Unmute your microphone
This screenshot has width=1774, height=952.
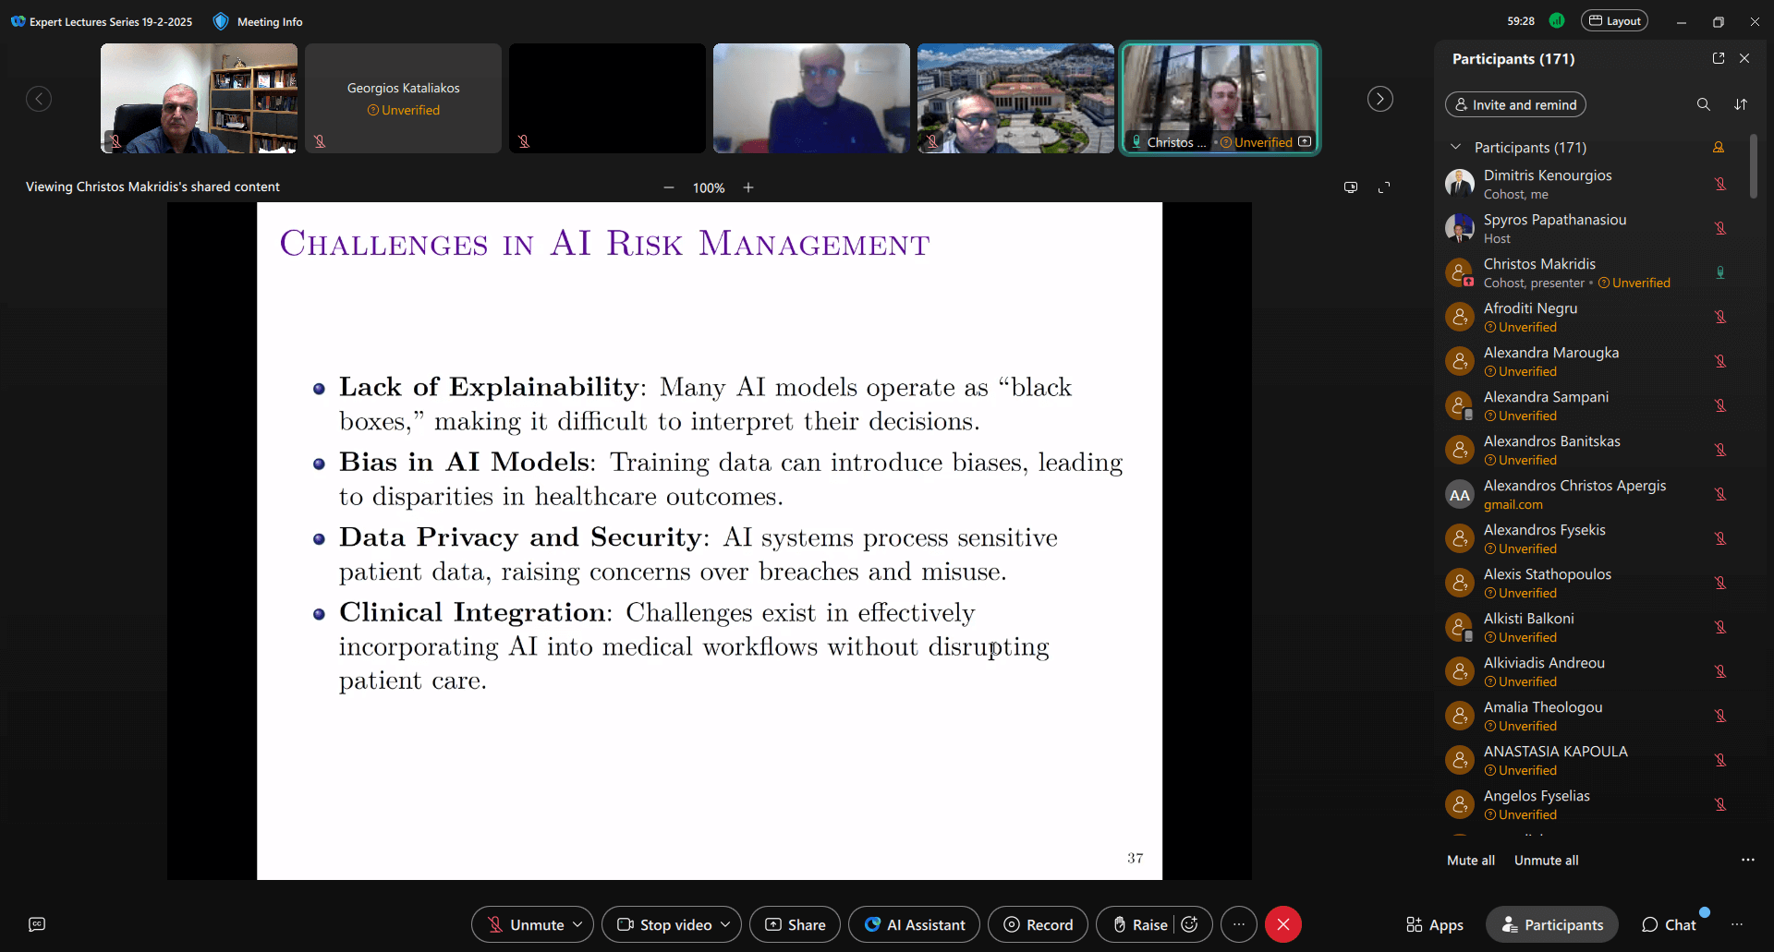pyautogui.click(x=525, y=924)
